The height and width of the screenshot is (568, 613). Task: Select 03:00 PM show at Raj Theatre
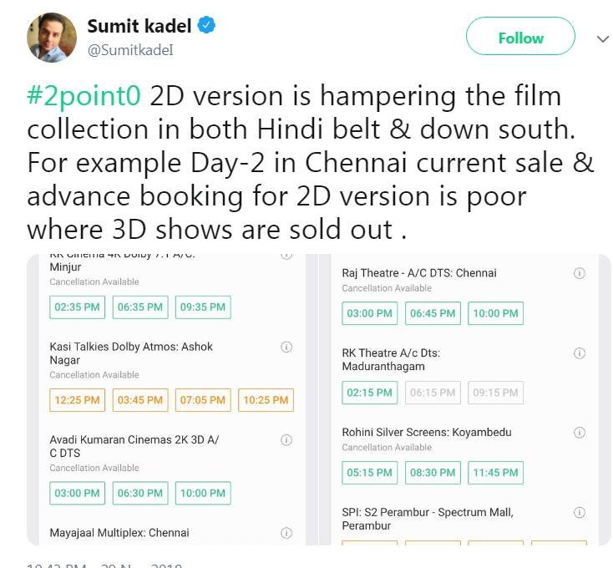[369, 313]
